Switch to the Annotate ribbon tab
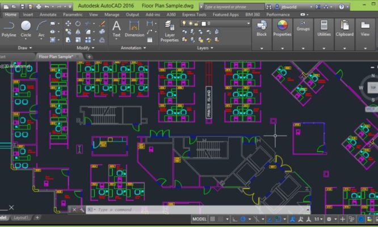Image resolution: width=378 pixels, height=227 pixels. point(48,14)
